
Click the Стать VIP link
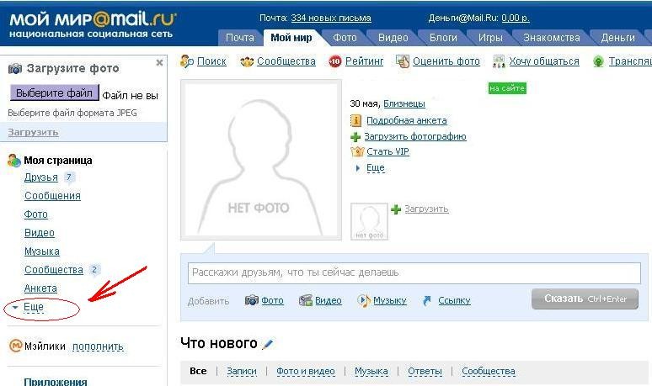click(x=387, y=151)
